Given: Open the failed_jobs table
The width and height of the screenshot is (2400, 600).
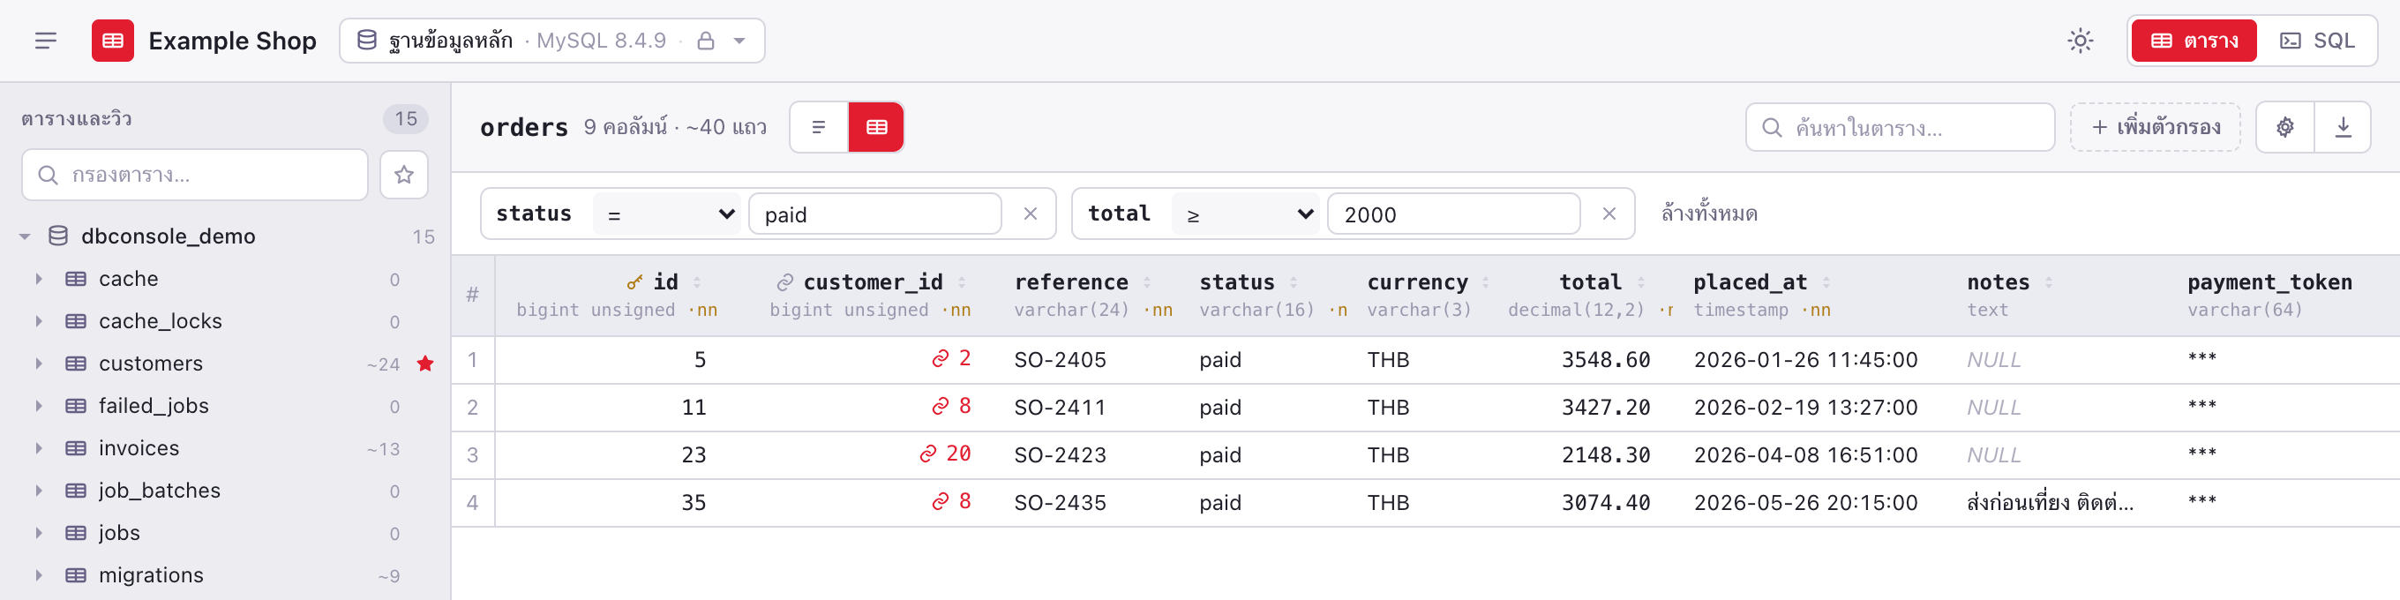Looking at the screenshot, I should (154, 406).
